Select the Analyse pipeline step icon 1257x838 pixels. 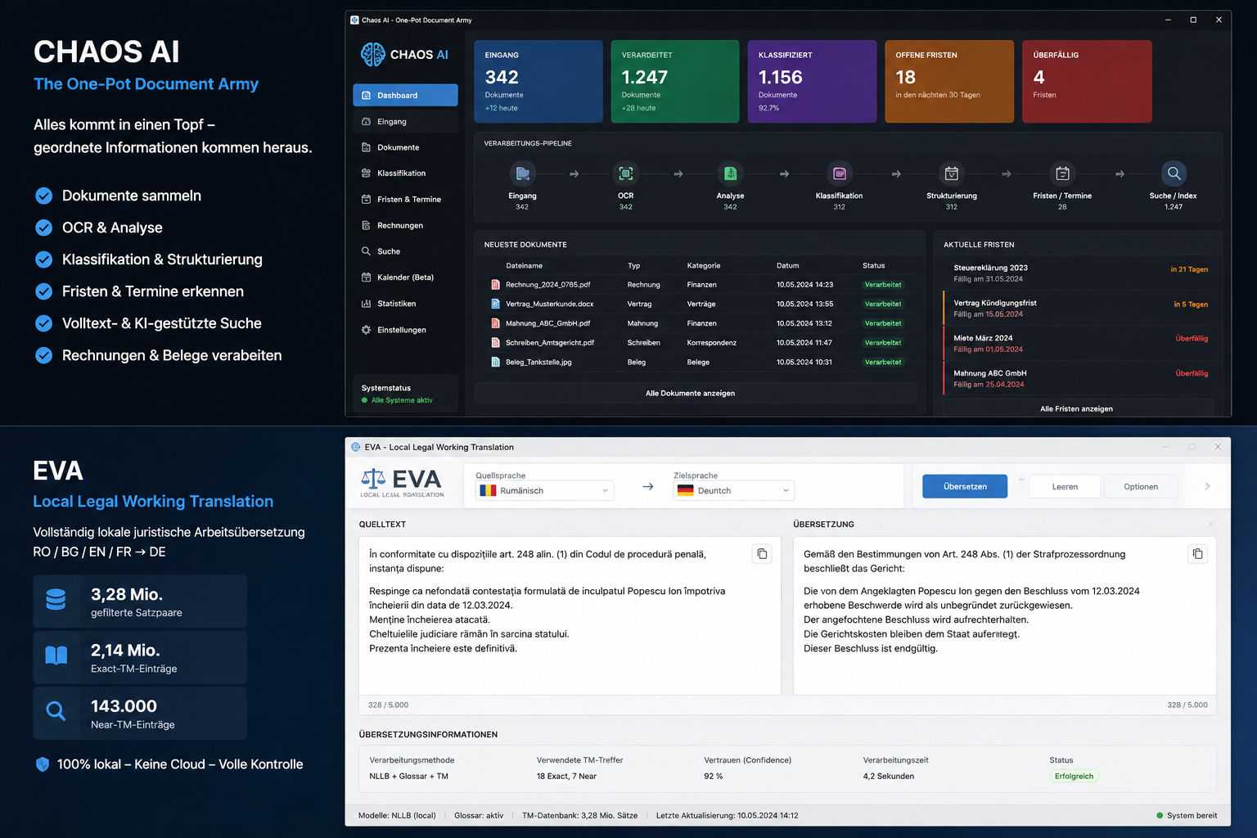(x=730, y=173)
